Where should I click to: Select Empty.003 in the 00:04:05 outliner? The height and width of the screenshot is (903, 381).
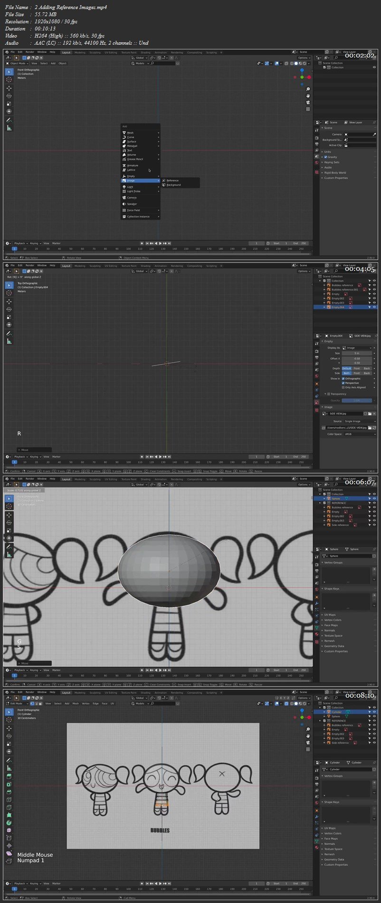pos(338,303)
